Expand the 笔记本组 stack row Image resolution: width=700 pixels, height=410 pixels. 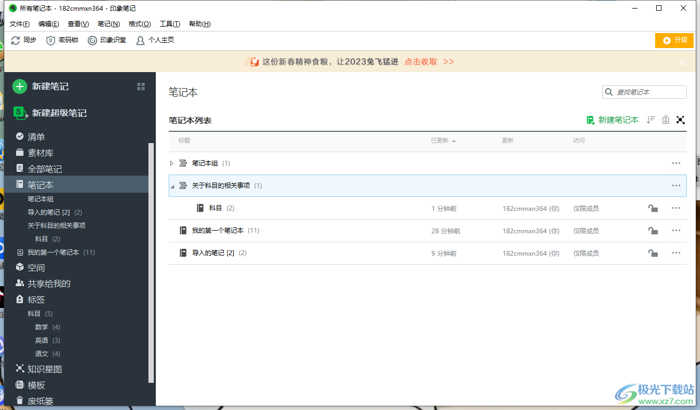[x=171, y=163]
